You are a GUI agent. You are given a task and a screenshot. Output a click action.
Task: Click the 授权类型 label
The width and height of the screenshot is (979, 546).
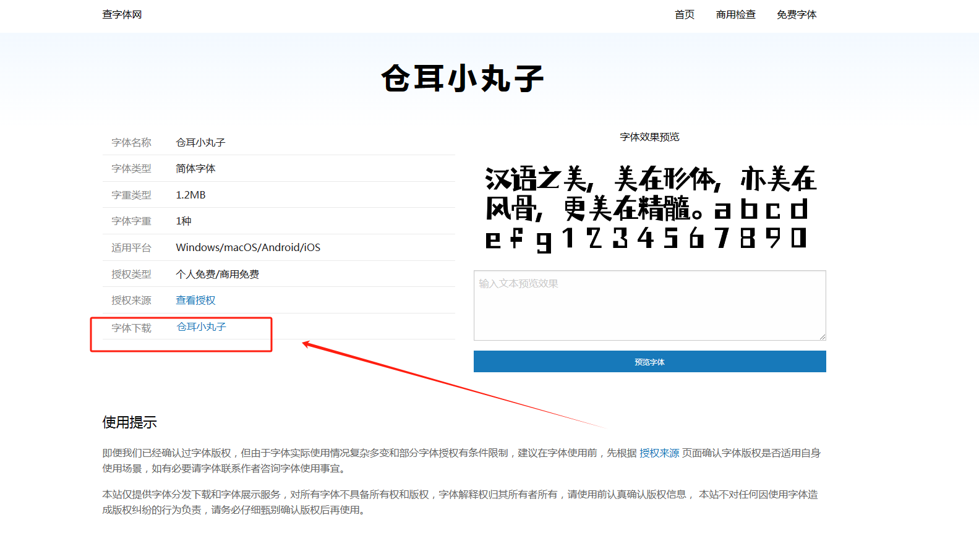131,274
